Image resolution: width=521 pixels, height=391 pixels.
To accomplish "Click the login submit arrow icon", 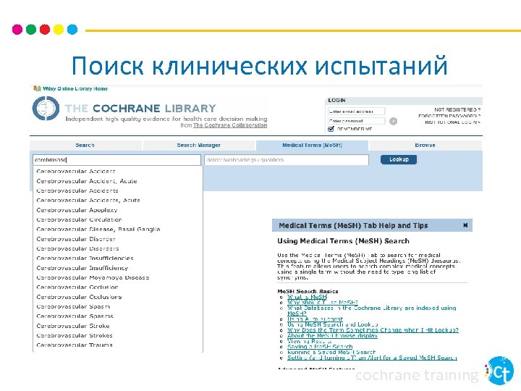I will tap(393, 122).
